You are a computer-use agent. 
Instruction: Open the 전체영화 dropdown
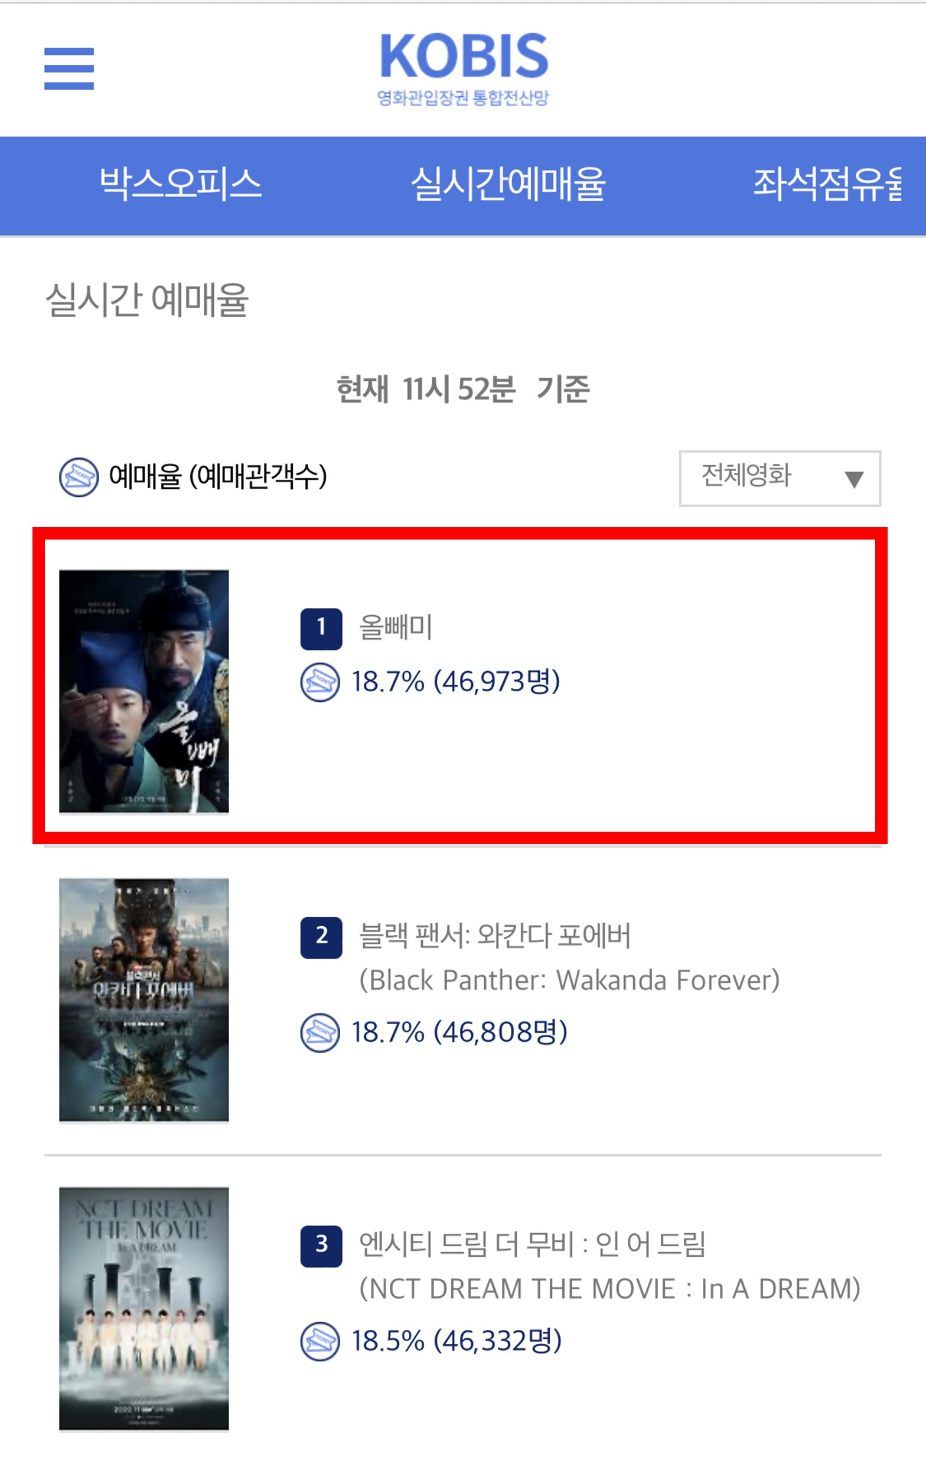pos(780,478)
